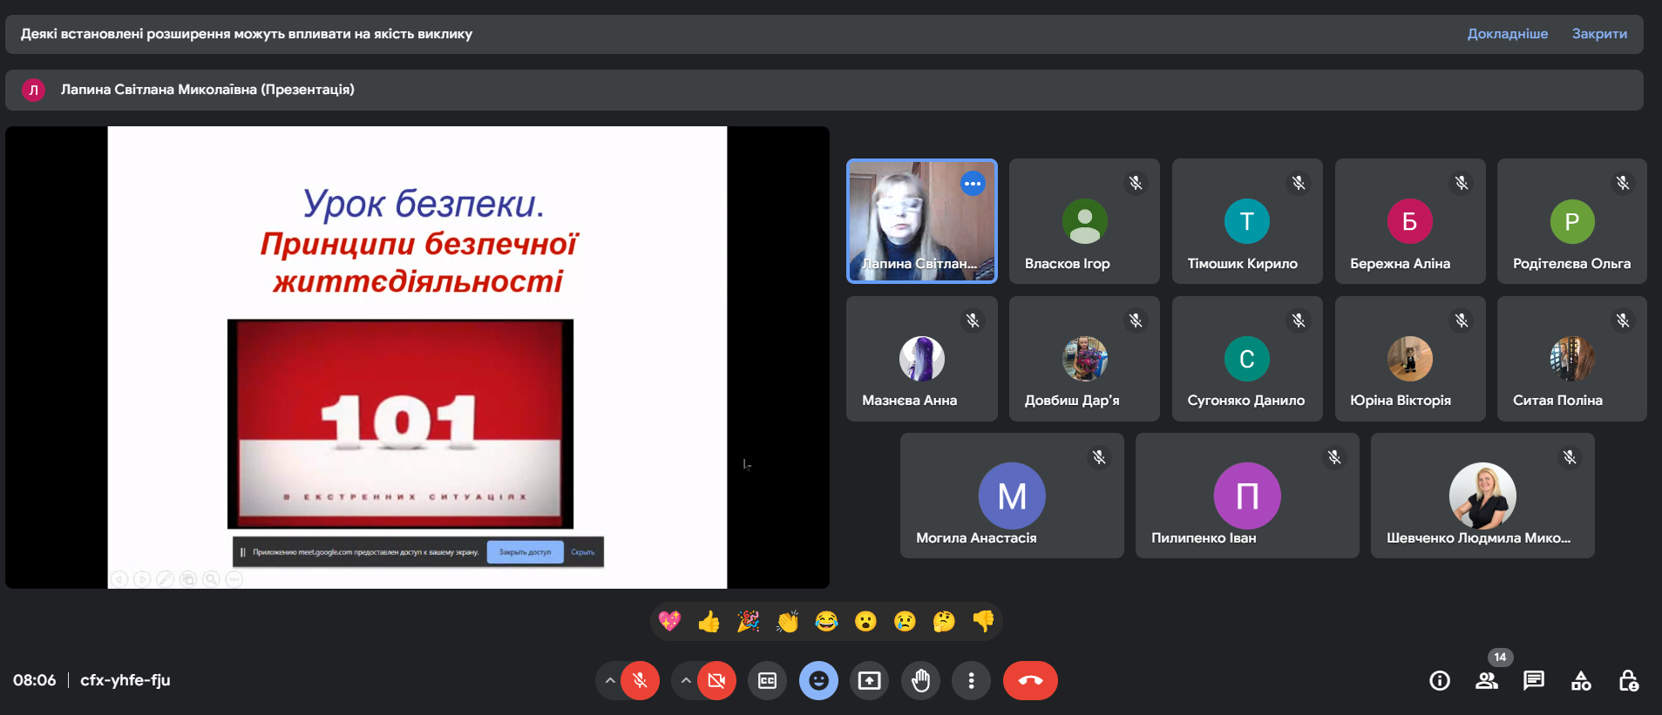Leave the call with red hangup button
The width and height of the screenshot is (1662, 715).
[1030, 681]
